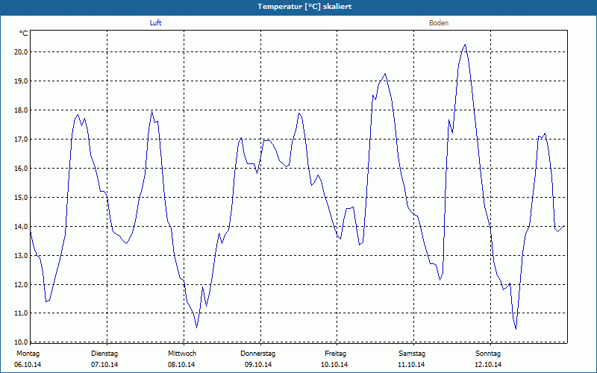Click the 'Temperatur [°C] skaliert' title bar
Image resolution: width=597 pixels, height=373 pixels.
coord(298,7)
